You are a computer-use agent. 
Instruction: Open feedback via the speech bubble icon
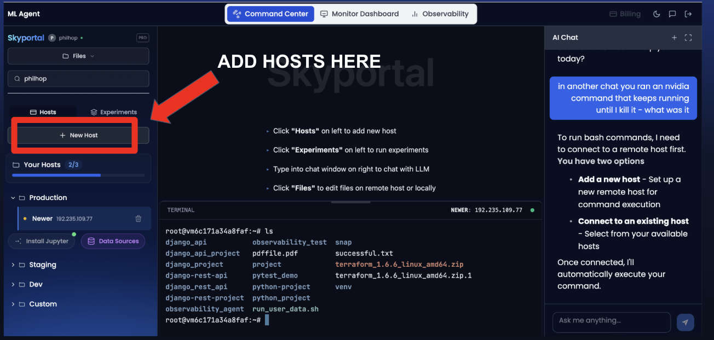tap(672, 14)
